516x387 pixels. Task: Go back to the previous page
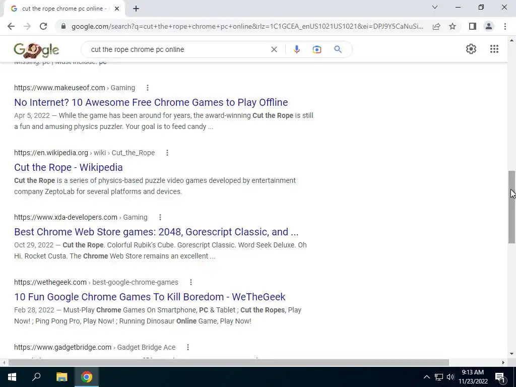click(x=11, y=26)
